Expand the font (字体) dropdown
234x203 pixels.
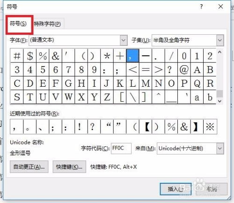tap(124, 40)
